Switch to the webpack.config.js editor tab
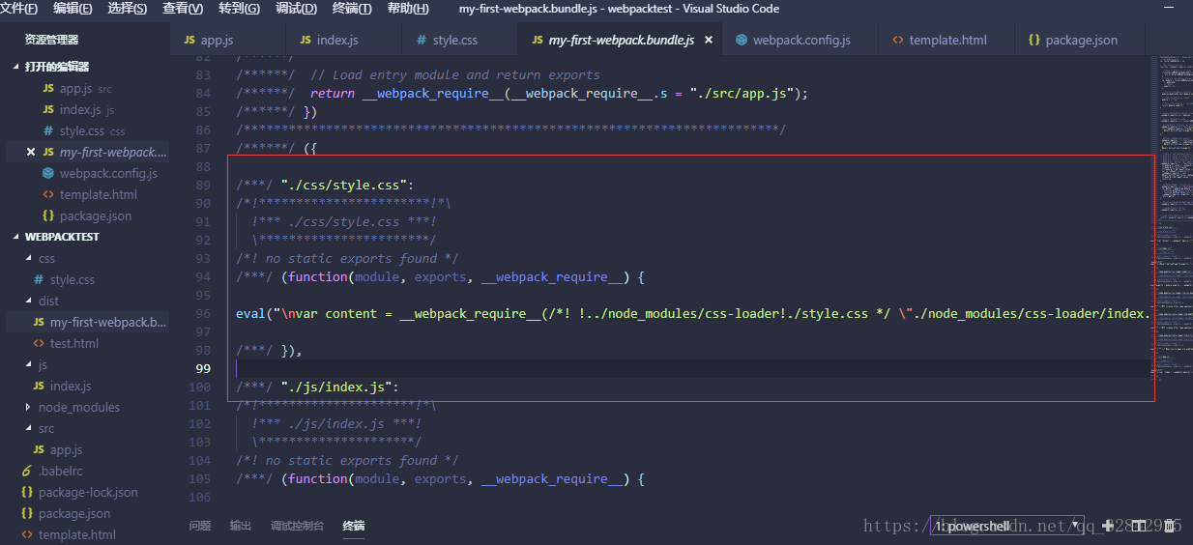Viewport: 1193px width, 545px height. [x=801, y=41]
